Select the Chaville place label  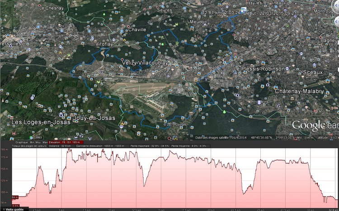coord(137,30)
